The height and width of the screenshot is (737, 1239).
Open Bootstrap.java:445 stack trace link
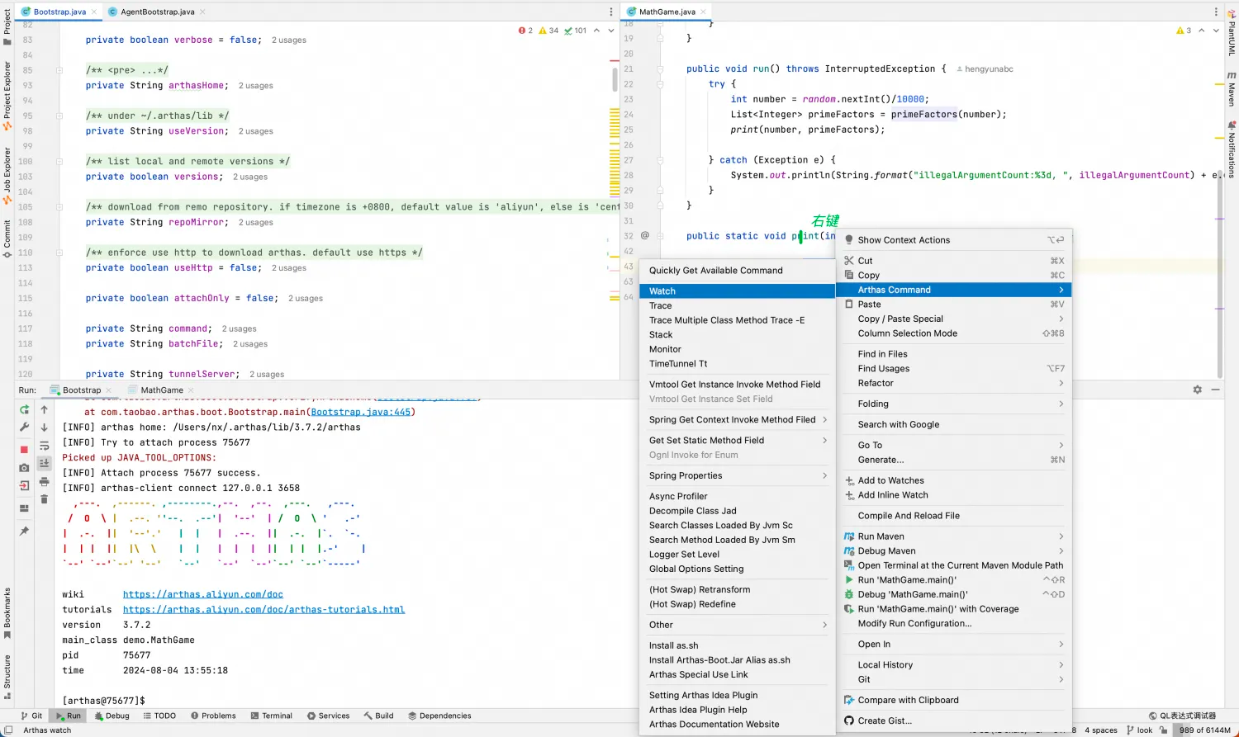pos(360,412)
